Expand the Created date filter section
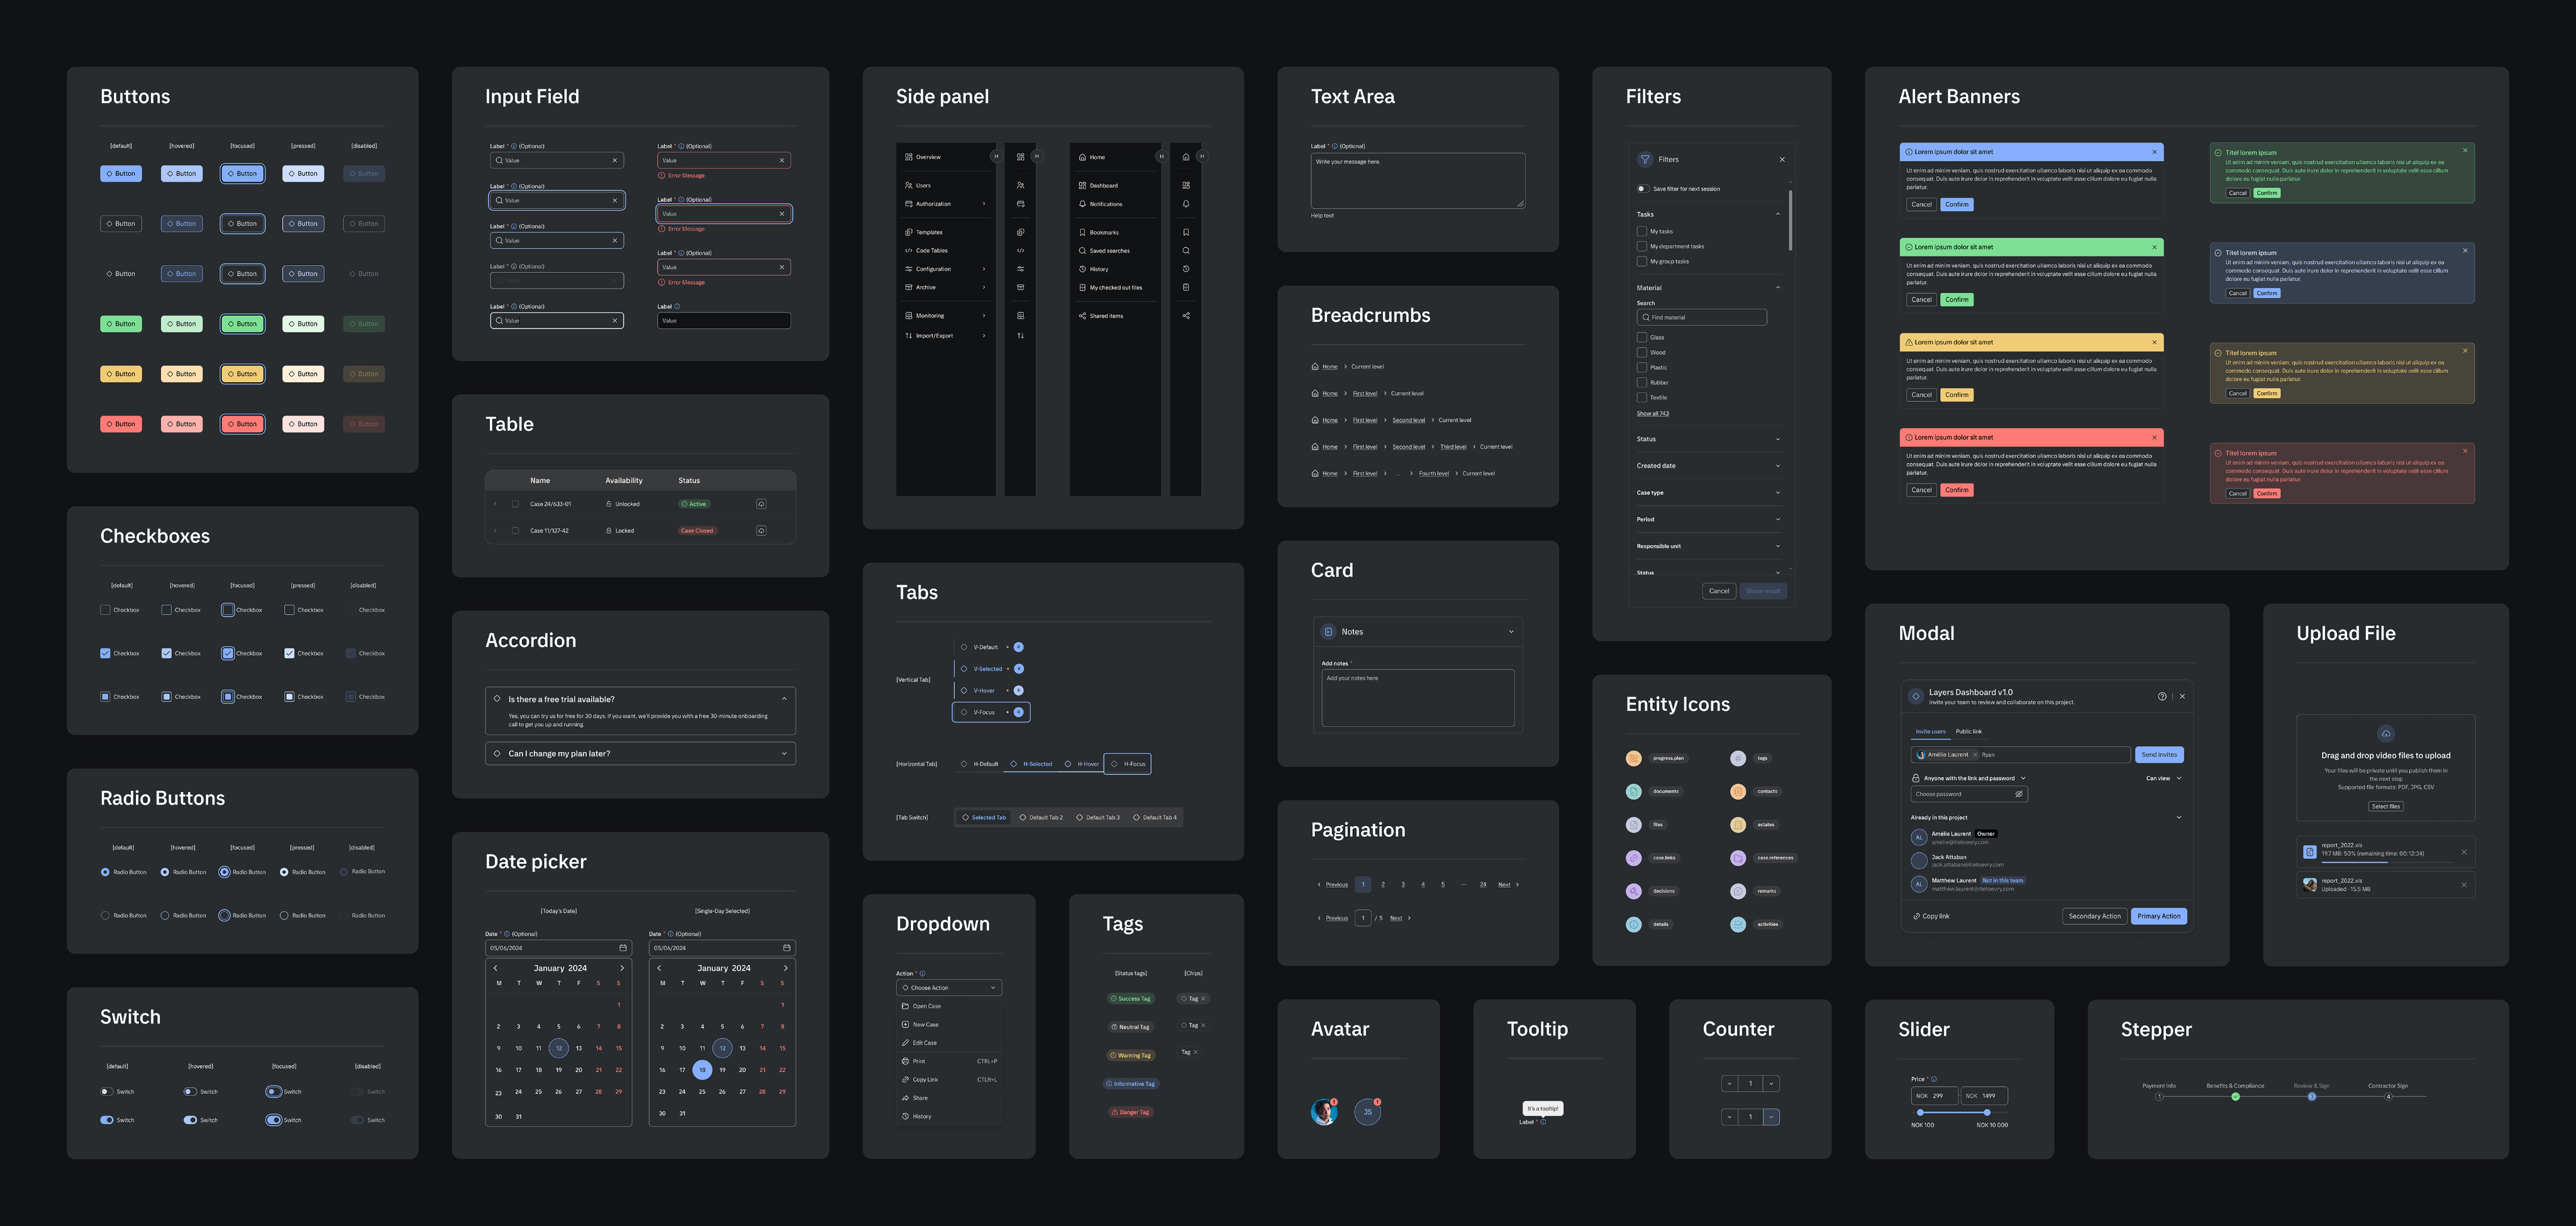The width and height of the screenshot is (2576, 1226). point(1777,466)
